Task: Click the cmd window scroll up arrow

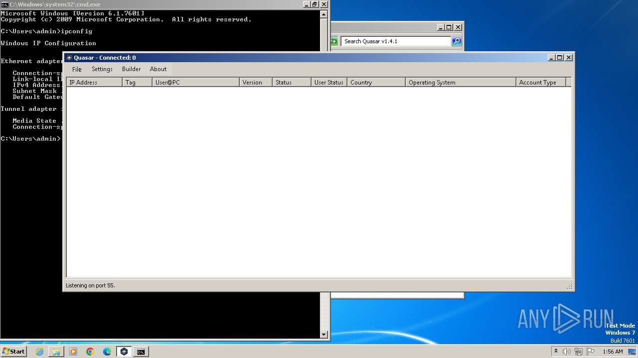Action: pos(324,14)
